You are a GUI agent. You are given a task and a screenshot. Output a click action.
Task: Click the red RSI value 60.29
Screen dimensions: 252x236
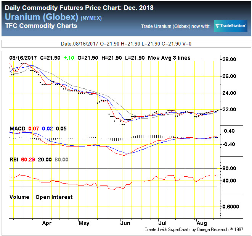pos(27,159)
